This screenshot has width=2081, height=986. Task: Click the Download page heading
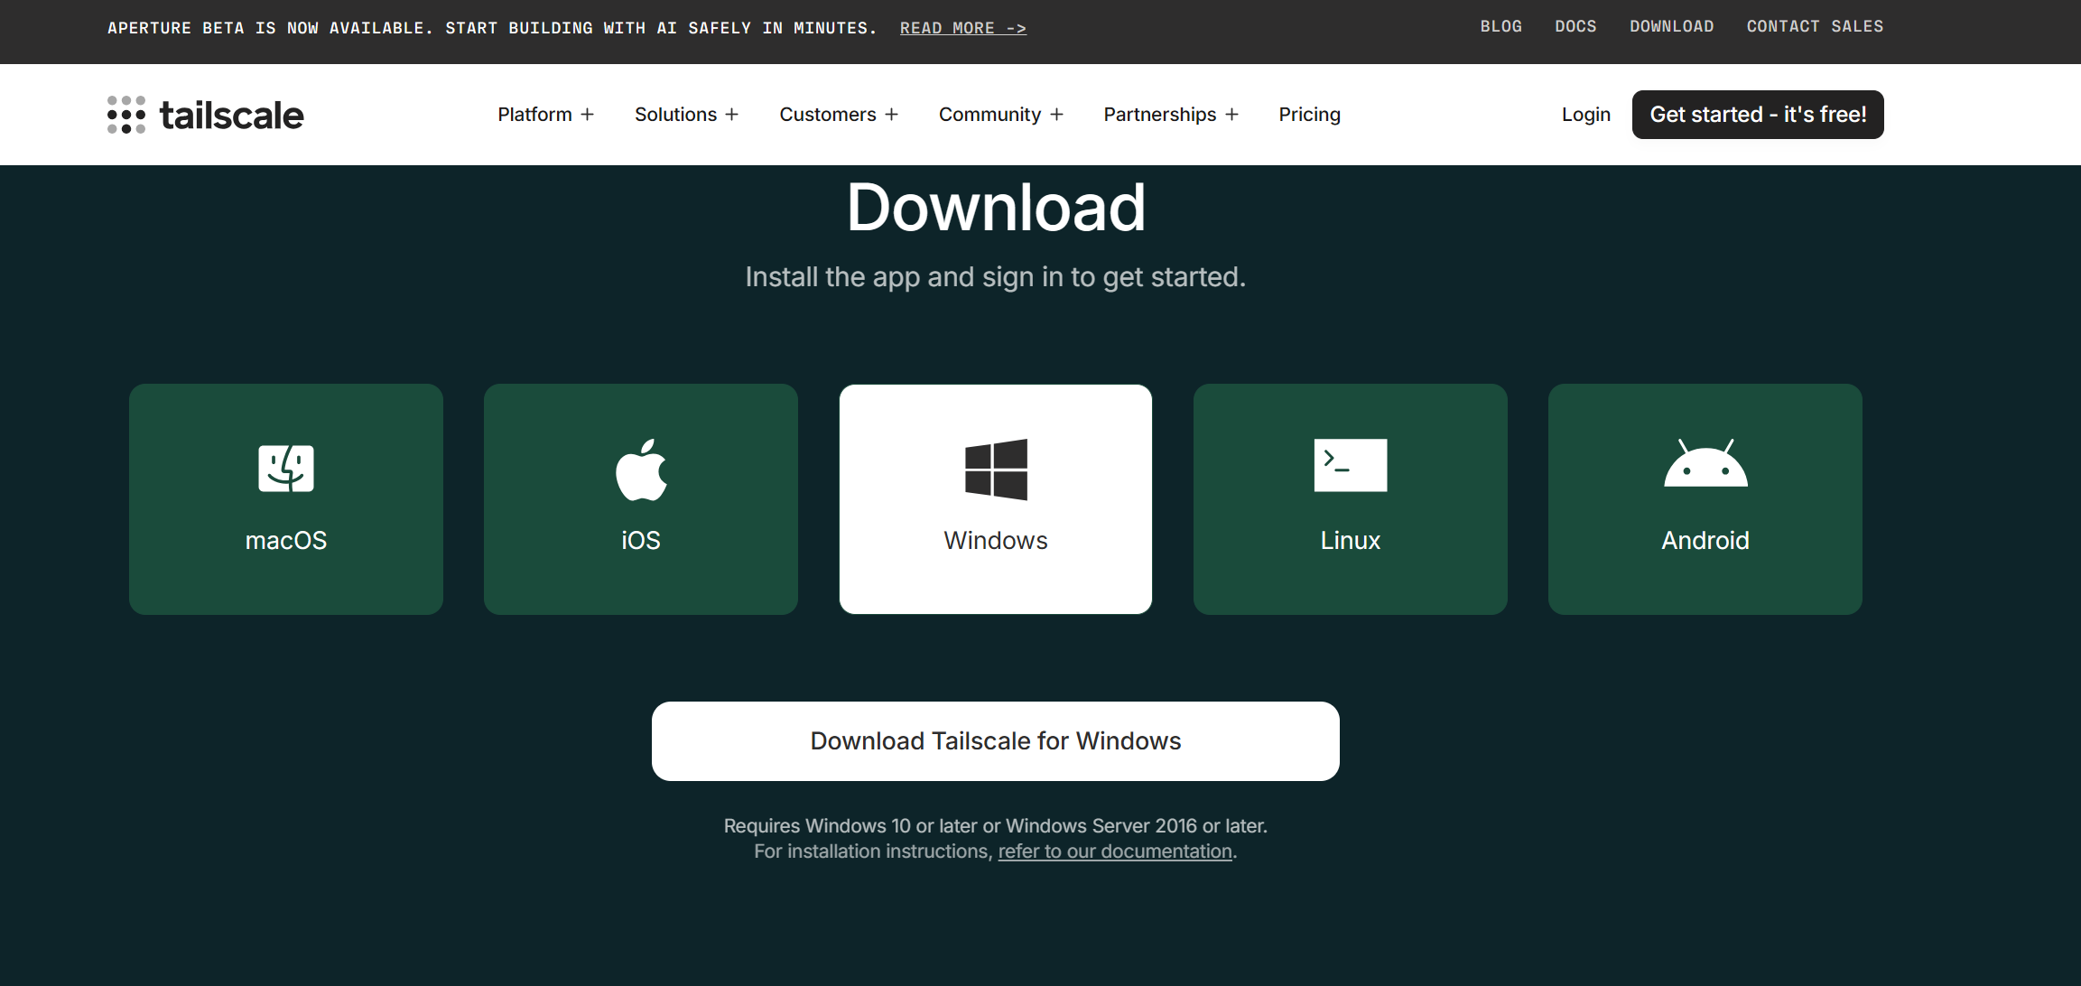point(996,208)
